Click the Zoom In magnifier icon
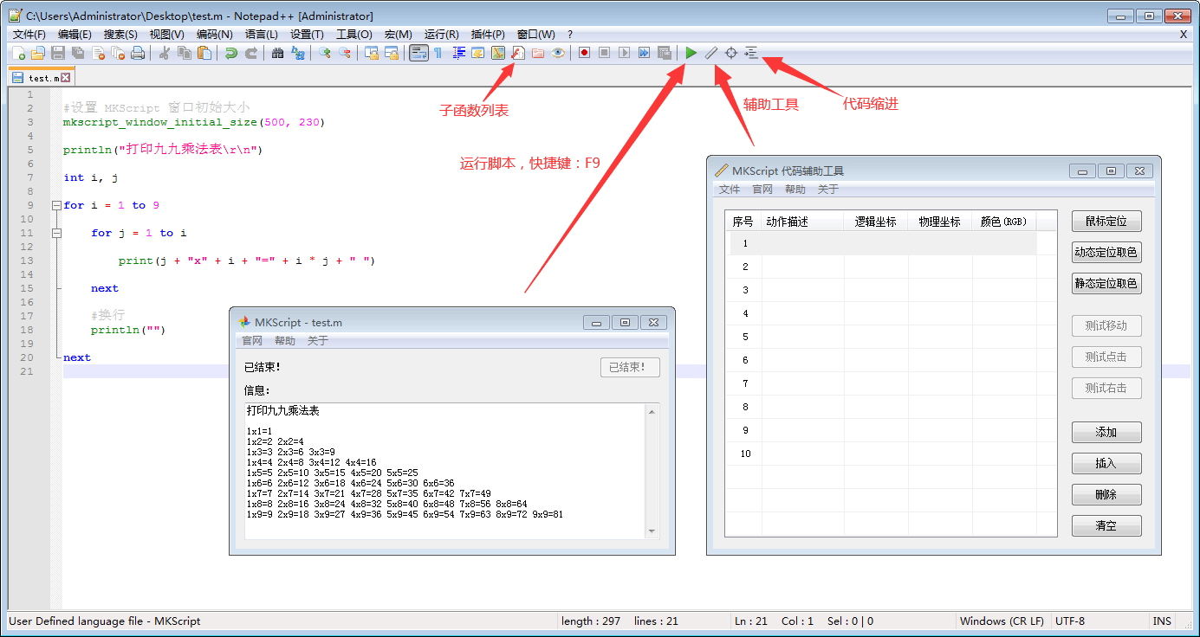The width and height of the screenshot is (1200, 637). 324,53
